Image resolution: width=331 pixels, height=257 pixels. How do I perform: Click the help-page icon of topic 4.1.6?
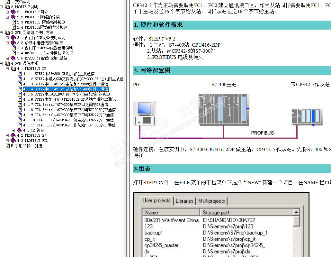tap(20, 99)
